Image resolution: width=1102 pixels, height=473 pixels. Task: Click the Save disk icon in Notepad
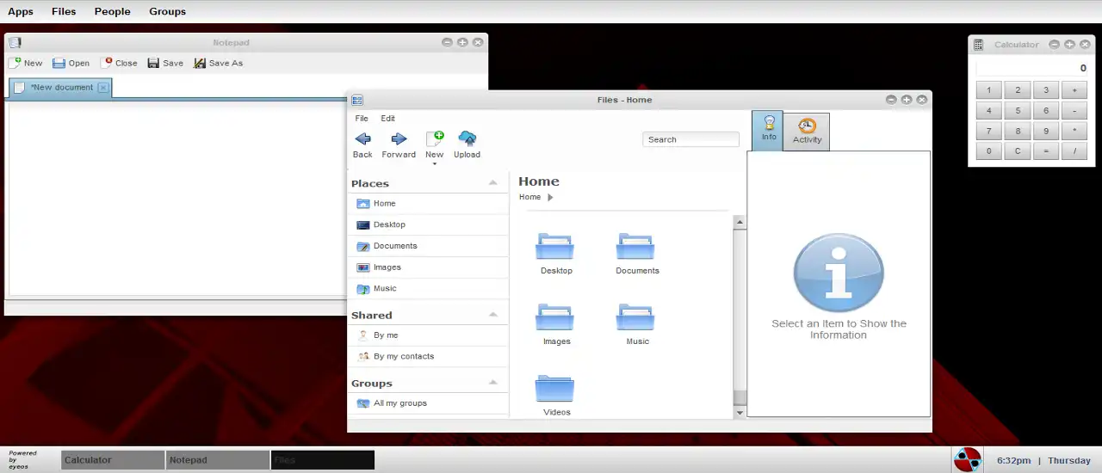coord(153,63)
